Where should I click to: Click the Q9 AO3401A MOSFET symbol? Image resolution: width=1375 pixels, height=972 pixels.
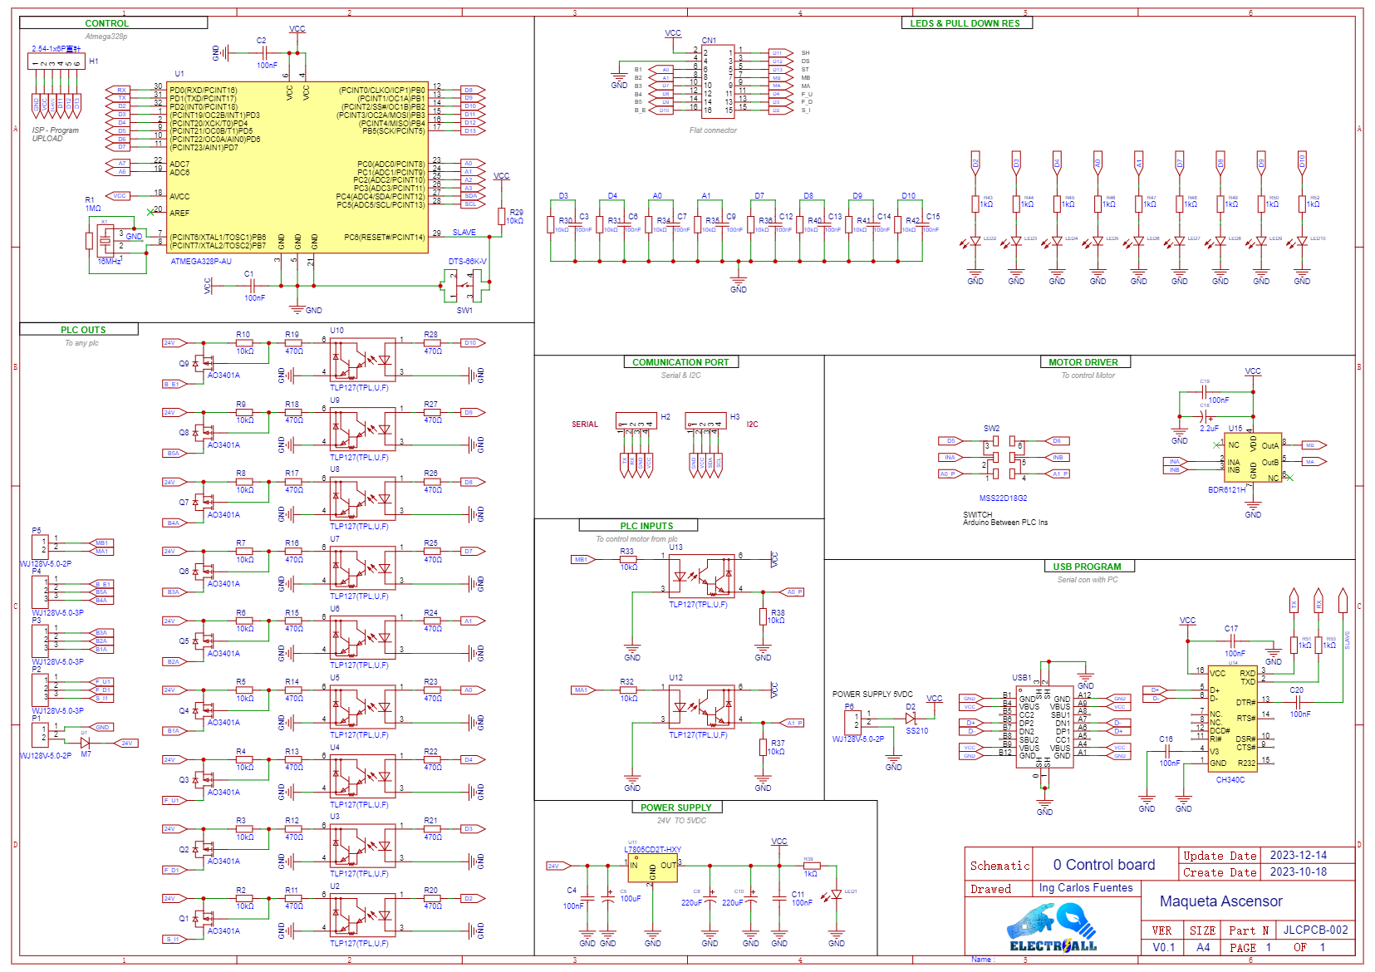202,363
